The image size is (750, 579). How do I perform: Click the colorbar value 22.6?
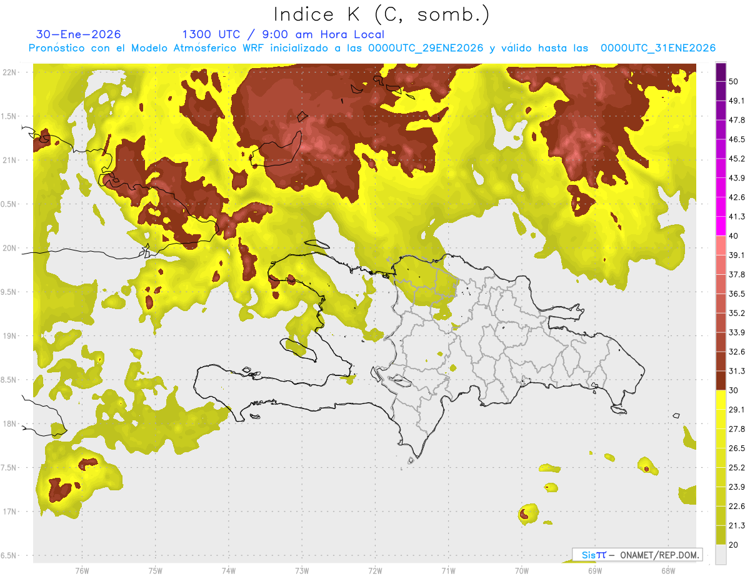[737, 507]
